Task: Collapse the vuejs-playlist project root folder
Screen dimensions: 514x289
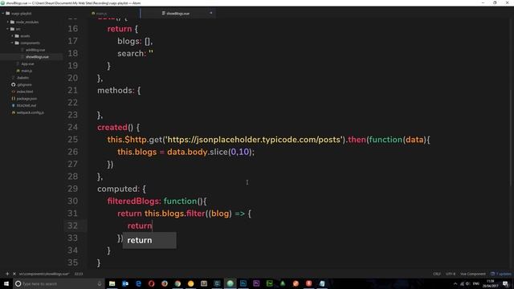Action: pyautogui.click(x=3, y=14)
